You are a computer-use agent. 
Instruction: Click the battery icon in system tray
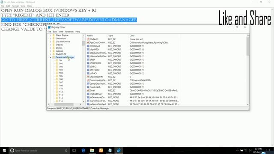(241, 150)
